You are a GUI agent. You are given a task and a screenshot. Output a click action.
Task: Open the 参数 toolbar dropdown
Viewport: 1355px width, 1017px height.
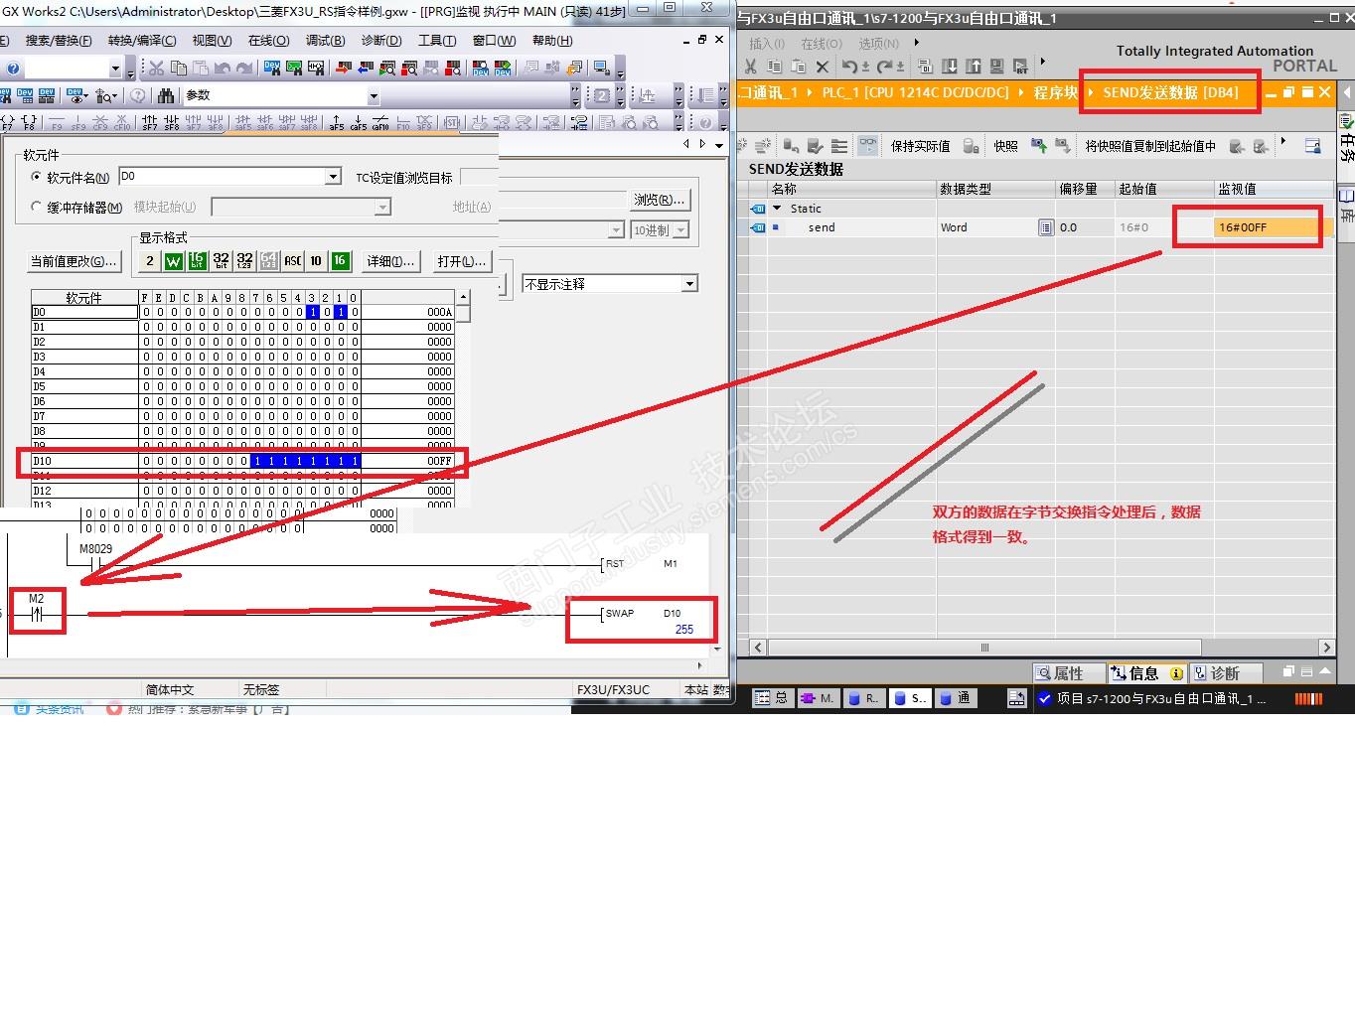(x=374, y=96)
